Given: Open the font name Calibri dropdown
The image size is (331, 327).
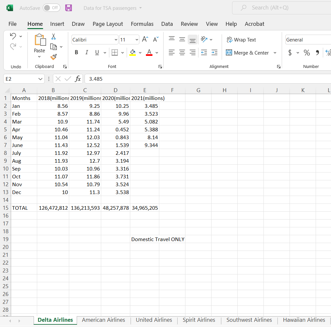Looking at the screenshot, I should 116,40.
